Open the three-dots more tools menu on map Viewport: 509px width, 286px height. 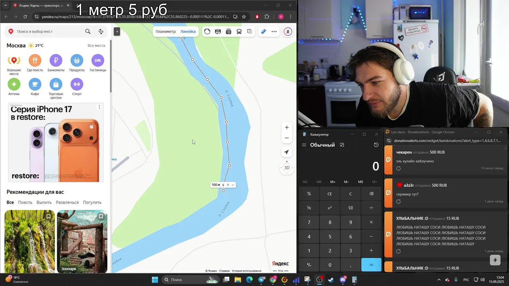click(274, 31)
